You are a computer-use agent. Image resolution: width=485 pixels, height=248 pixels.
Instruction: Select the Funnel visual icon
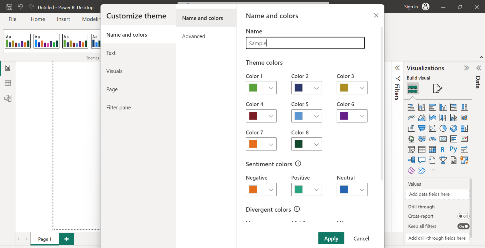click(422, 128)
